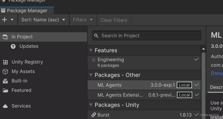223x119 pixels.
Task: Focus the Search In Project field
Action: [147, 36]
